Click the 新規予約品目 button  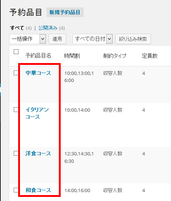(65, 12)
